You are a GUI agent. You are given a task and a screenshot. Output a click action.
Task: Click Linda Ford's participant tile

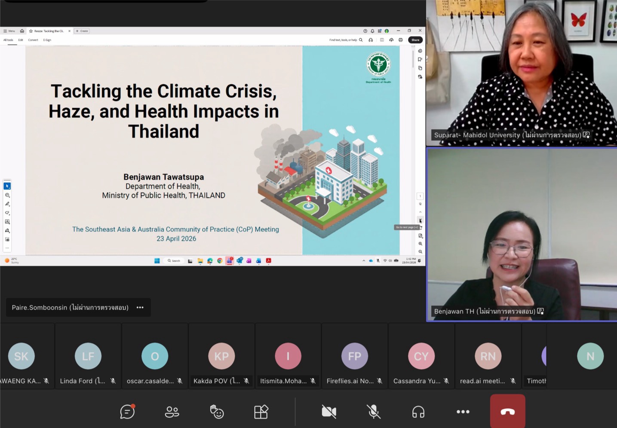88,357
